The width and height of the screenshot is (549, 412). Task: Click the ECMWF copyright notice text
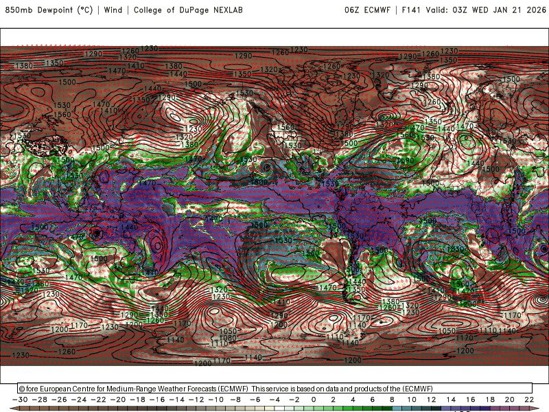click(226, 389)
